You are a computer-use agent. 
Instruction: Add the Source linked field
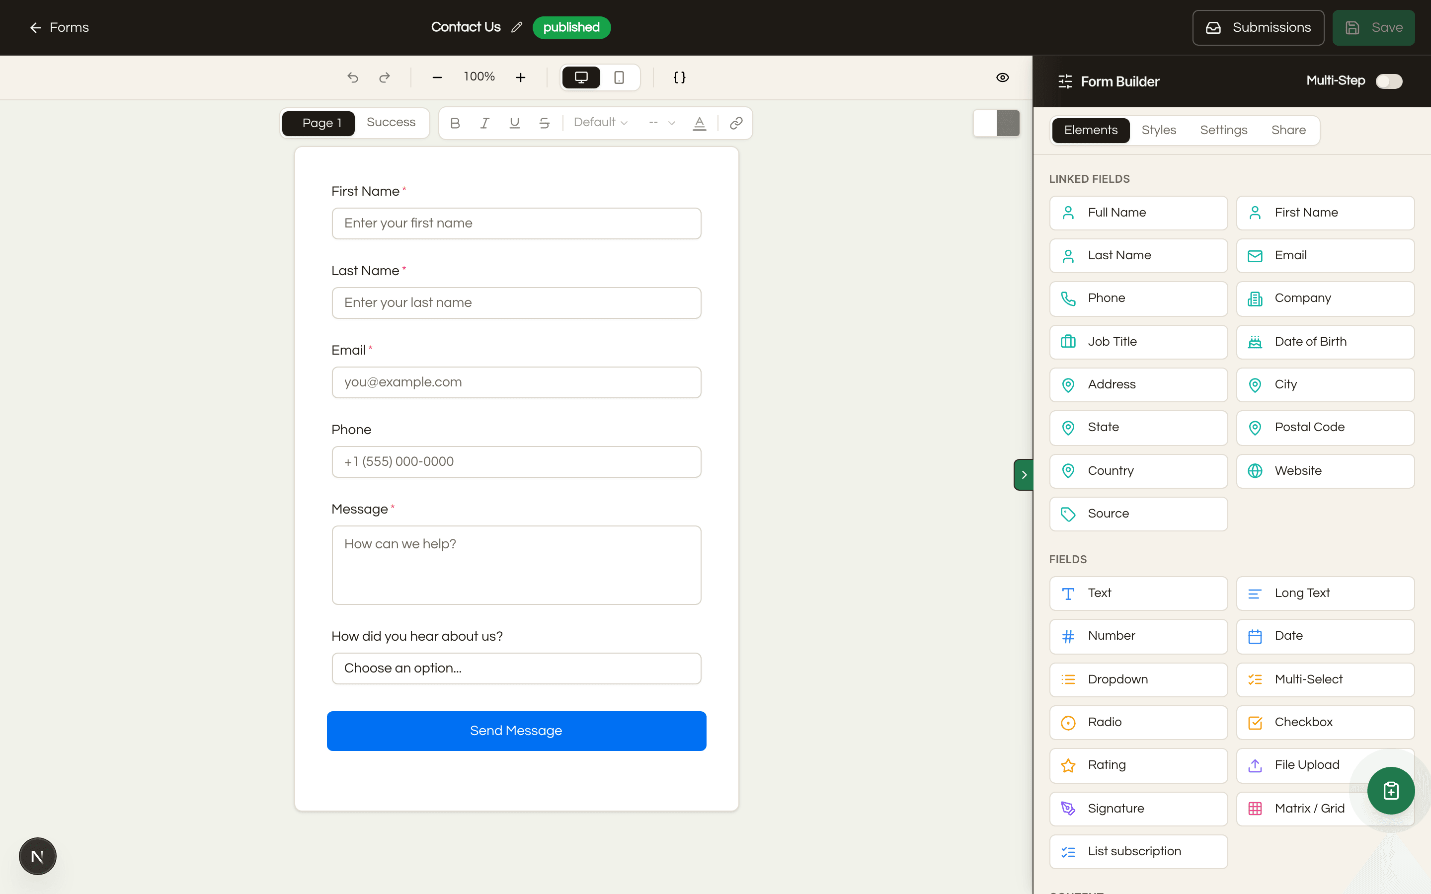(x=1138, y=514)
